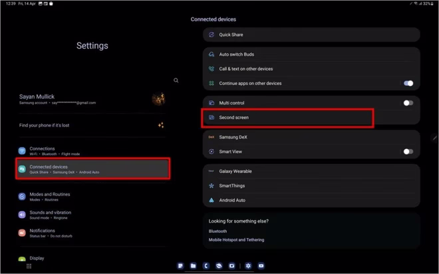Click the orange Notifications icon

[22, 233]
